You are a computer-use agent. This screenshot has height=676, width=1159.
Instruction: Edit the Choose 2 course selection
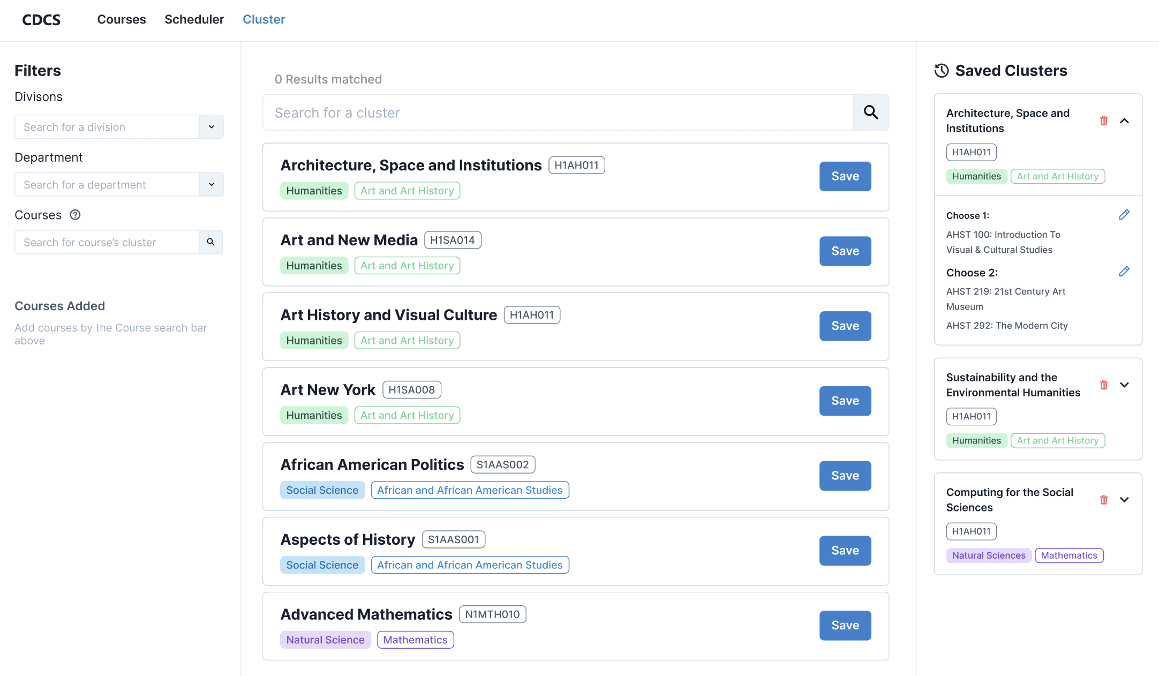pos(1124,272)
